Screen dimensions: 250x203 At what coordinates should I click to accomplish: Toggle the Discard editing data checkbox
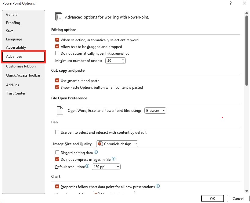pos(57,153)
